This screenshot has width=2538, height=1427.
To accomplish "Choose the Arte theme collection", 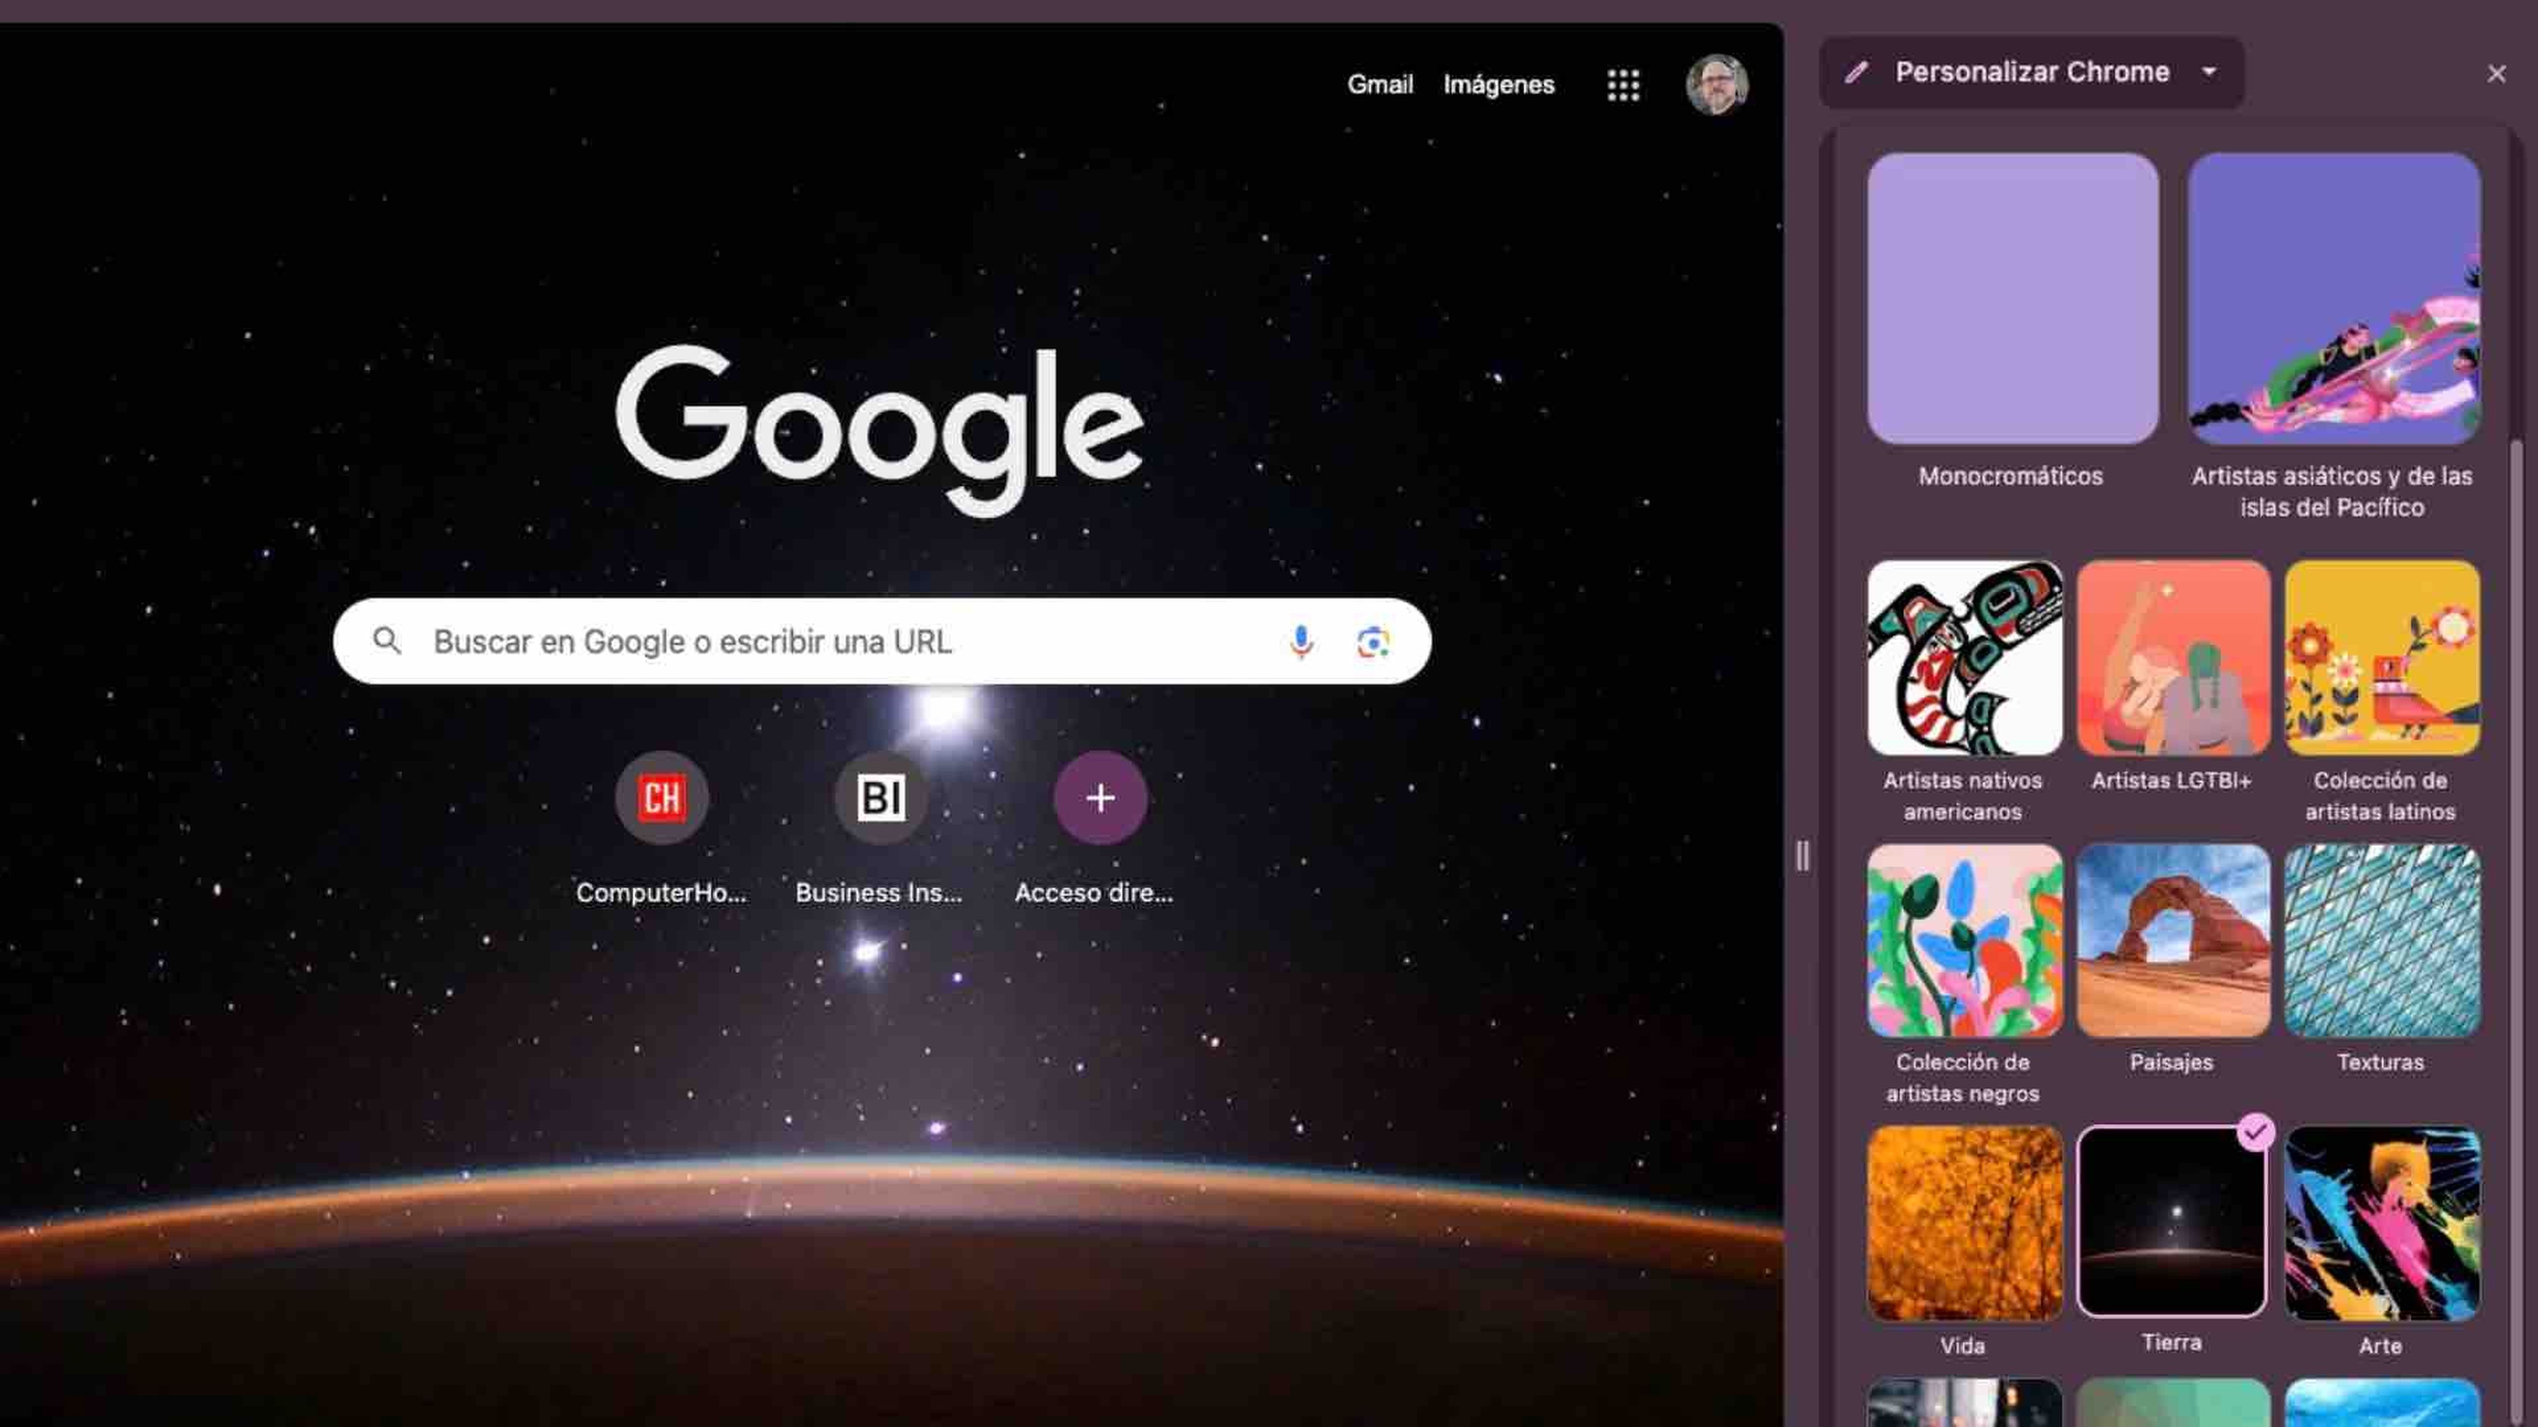I will (2381, 1223).
